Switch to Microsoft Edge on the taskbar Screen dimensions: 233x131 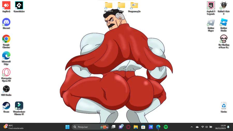coord(158,127)
